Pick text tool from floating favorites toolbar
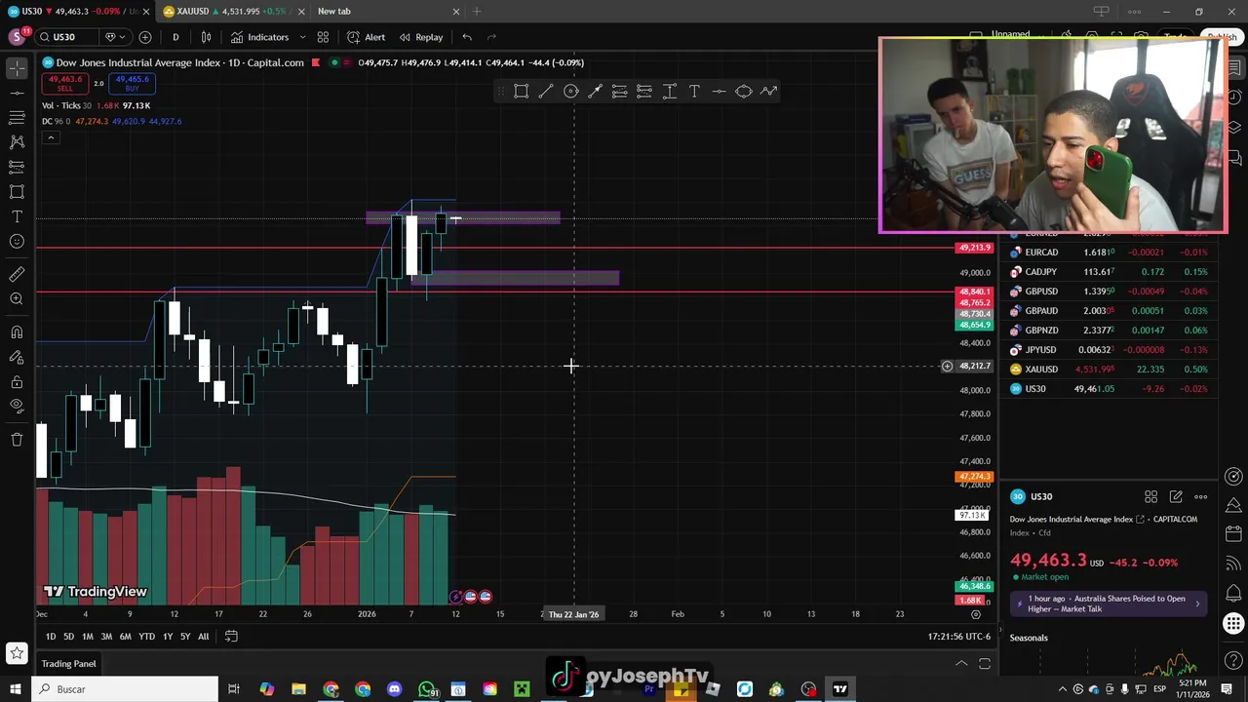Viewport: 1248px width, 702px height. (694, 92)
